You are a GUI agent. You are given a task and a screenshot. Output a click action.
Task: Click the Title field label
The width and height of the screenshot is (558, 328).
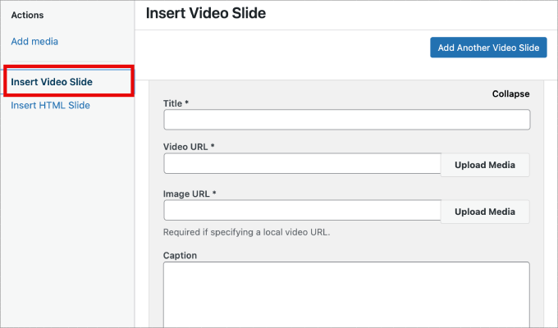click(174, 103)
